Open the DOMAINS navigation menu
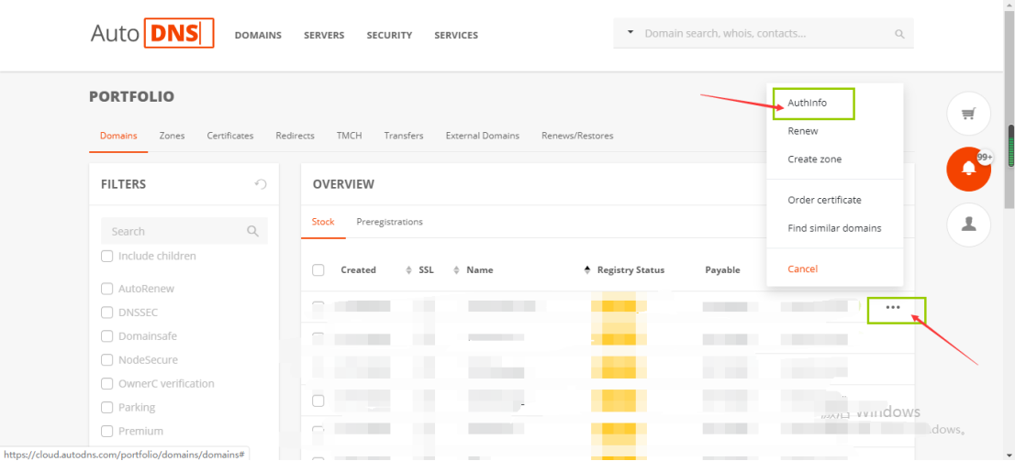 pyautogui.click(x=258, y=36)
